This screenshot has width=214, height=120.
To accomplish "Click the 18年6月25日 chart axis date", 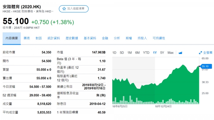I will click(x=120, y=106).
